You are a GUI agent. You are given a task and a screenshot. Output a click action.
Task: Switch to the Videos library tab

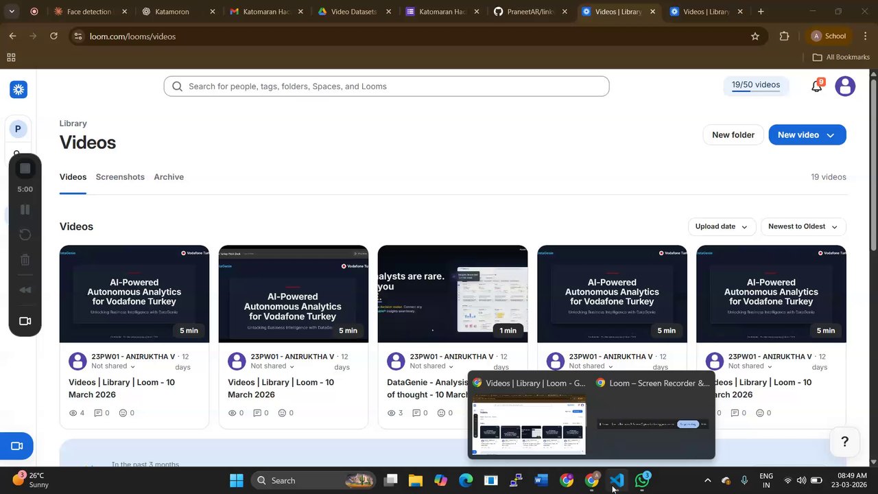tap(73, 177)
